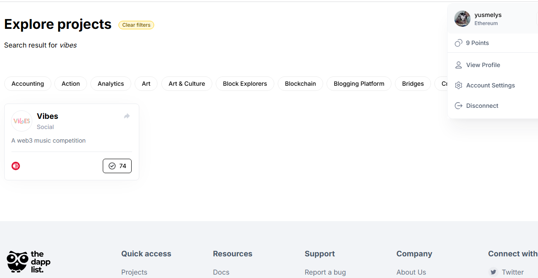Open Report a bug link
The width and height of the screenshot is (538, 278).
tap(325, 272)
